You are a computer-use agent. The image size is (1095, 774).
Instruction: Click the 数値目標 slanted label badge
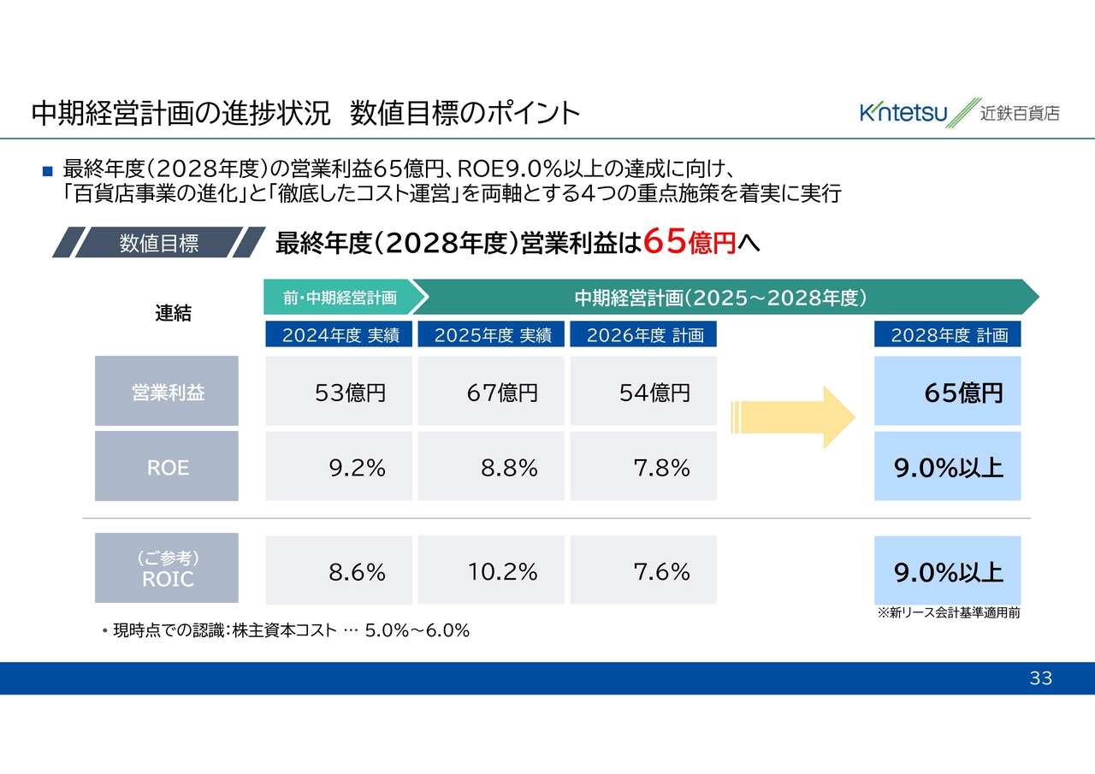click(x=159, y=243)
